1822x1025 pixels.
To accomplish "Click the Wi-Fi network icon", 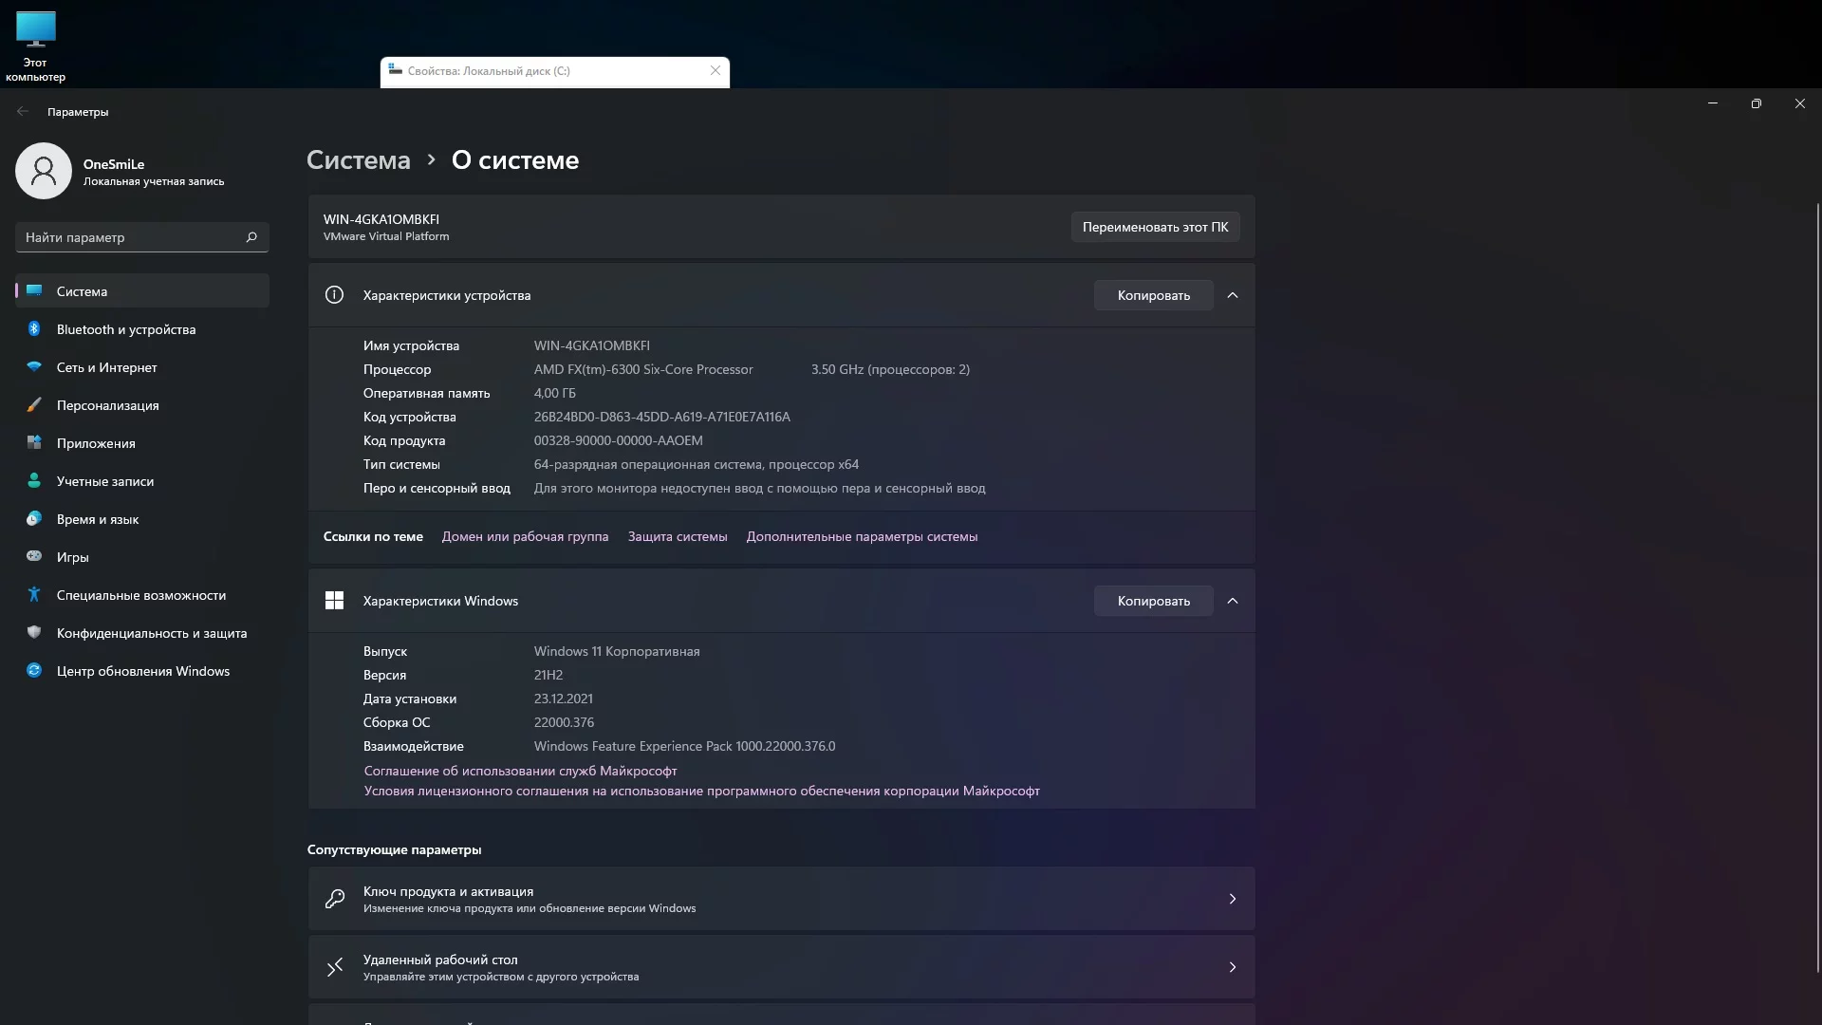I will point(34,367).
